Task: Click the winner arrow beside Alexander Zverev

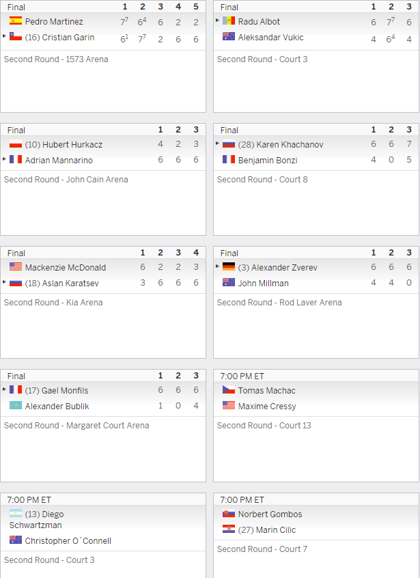Action: (x=217, y=266)
